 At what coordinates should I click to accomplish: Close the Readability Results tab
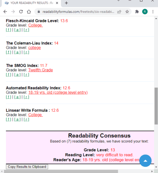point(57,3)
